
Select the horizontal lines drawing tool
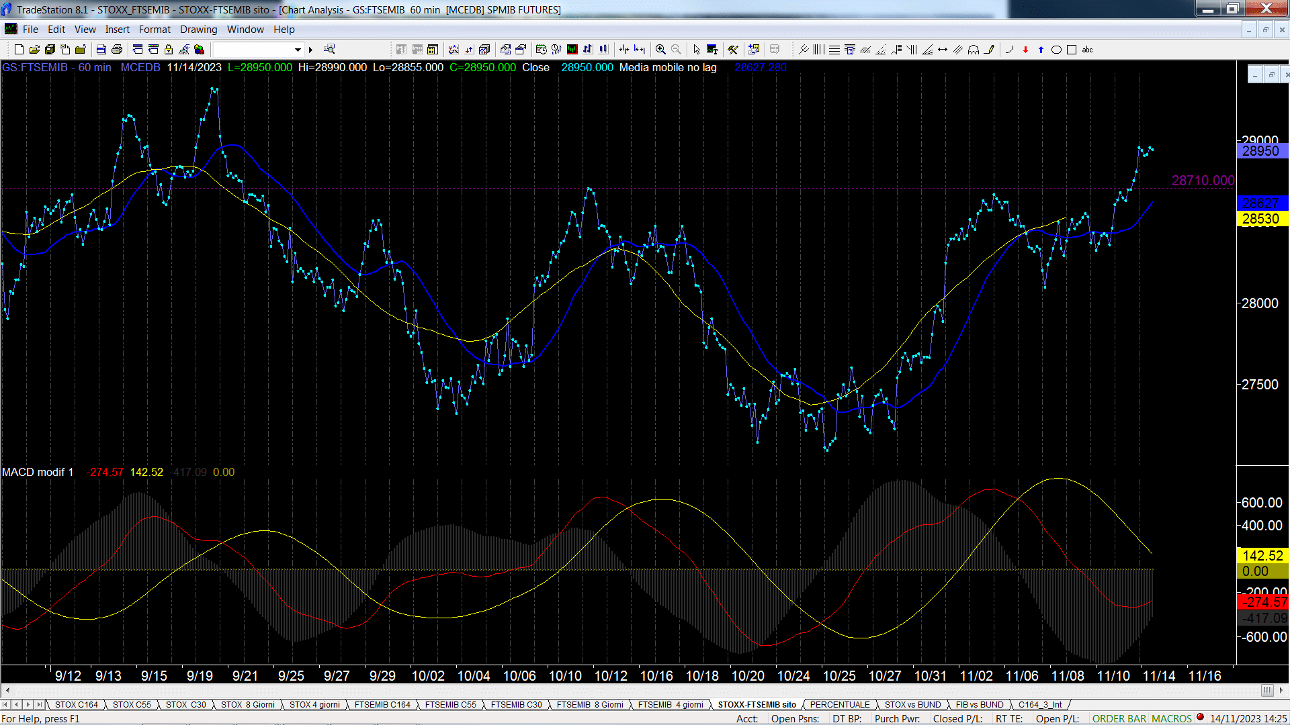pyautogui.click(x=834, y=49)
